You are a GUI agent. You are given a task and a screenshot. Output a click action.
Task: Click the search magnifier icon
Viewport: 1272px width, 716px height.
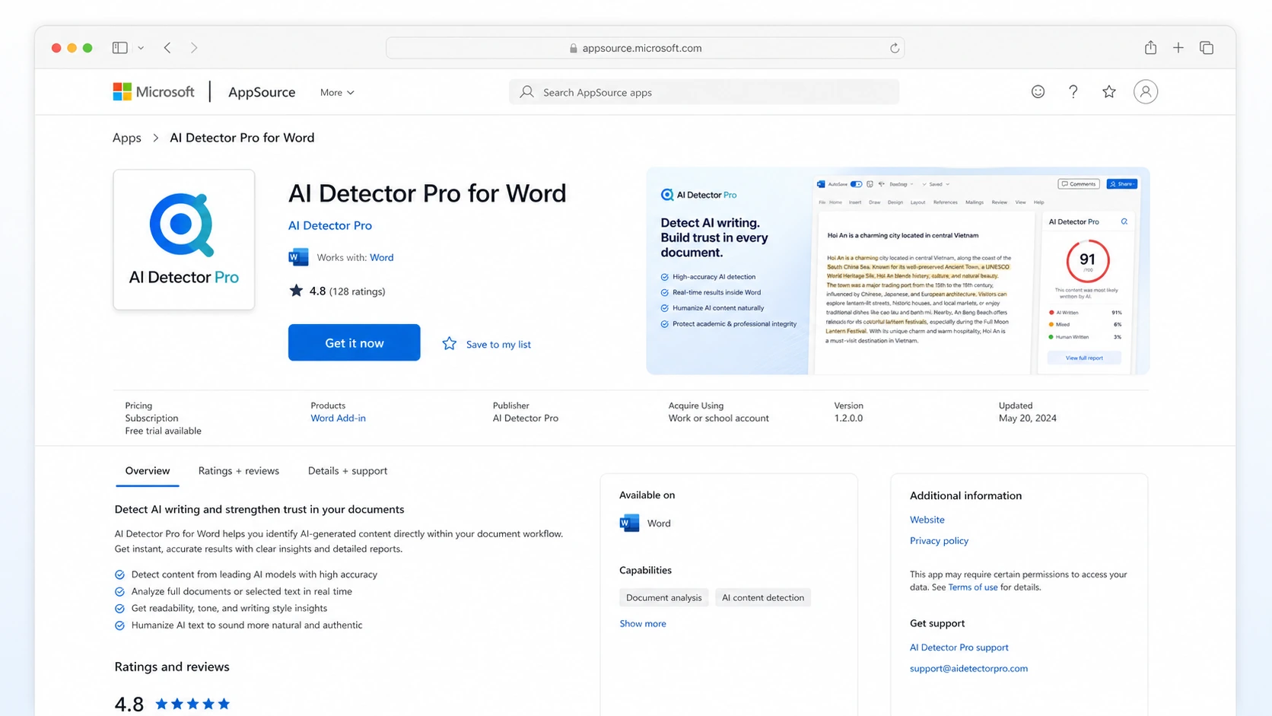526,92
